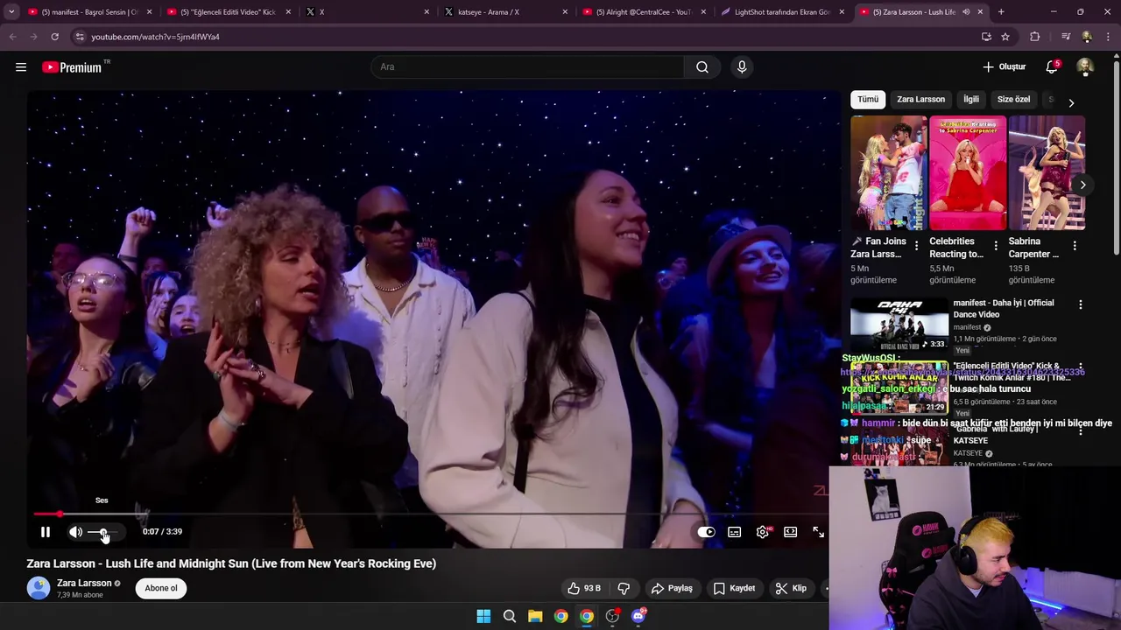Open Windows taskbar search
The image size is (1121, 630).
tap(509, 616)
